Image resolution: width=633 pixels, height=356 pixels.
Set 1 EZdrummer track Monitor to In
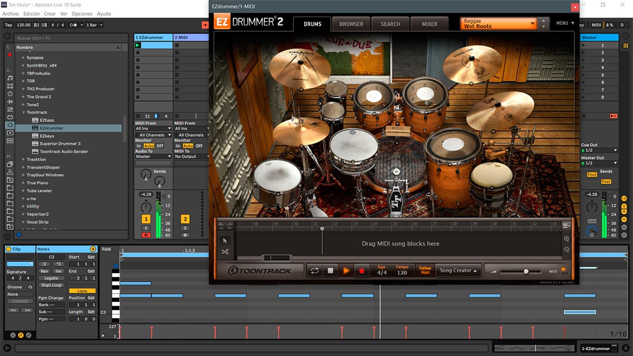coord(139,146)
